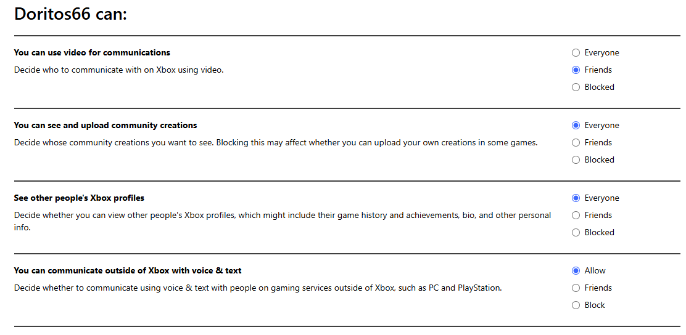
Task: Select Block for communication outside Xbox
Action: tap(576, 305)
